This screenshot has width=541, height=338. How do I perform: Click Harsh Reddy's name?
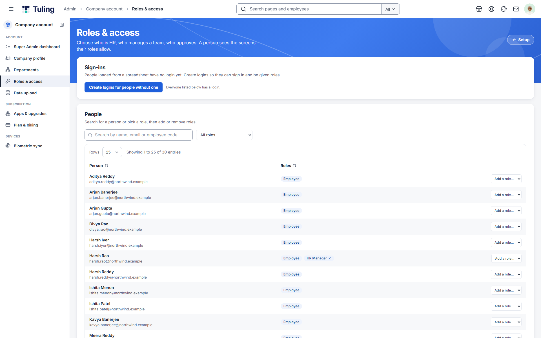[101, 272]
